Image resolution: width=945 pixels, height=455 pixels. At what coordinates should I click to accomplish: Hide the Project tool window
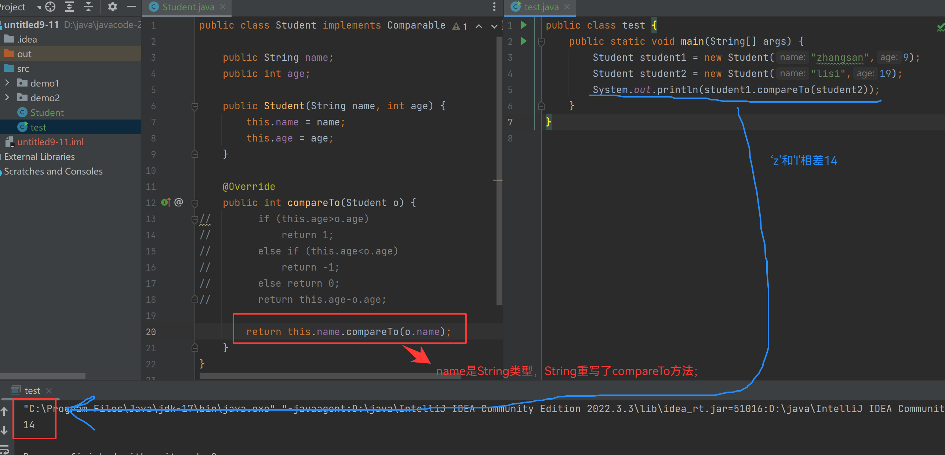[131, 7]
